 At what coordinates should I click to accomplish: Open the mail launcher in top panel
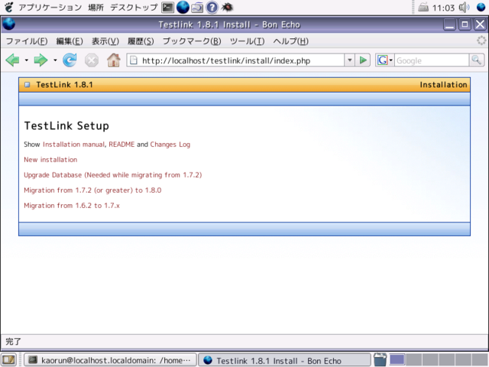click(x=197, y=7)
